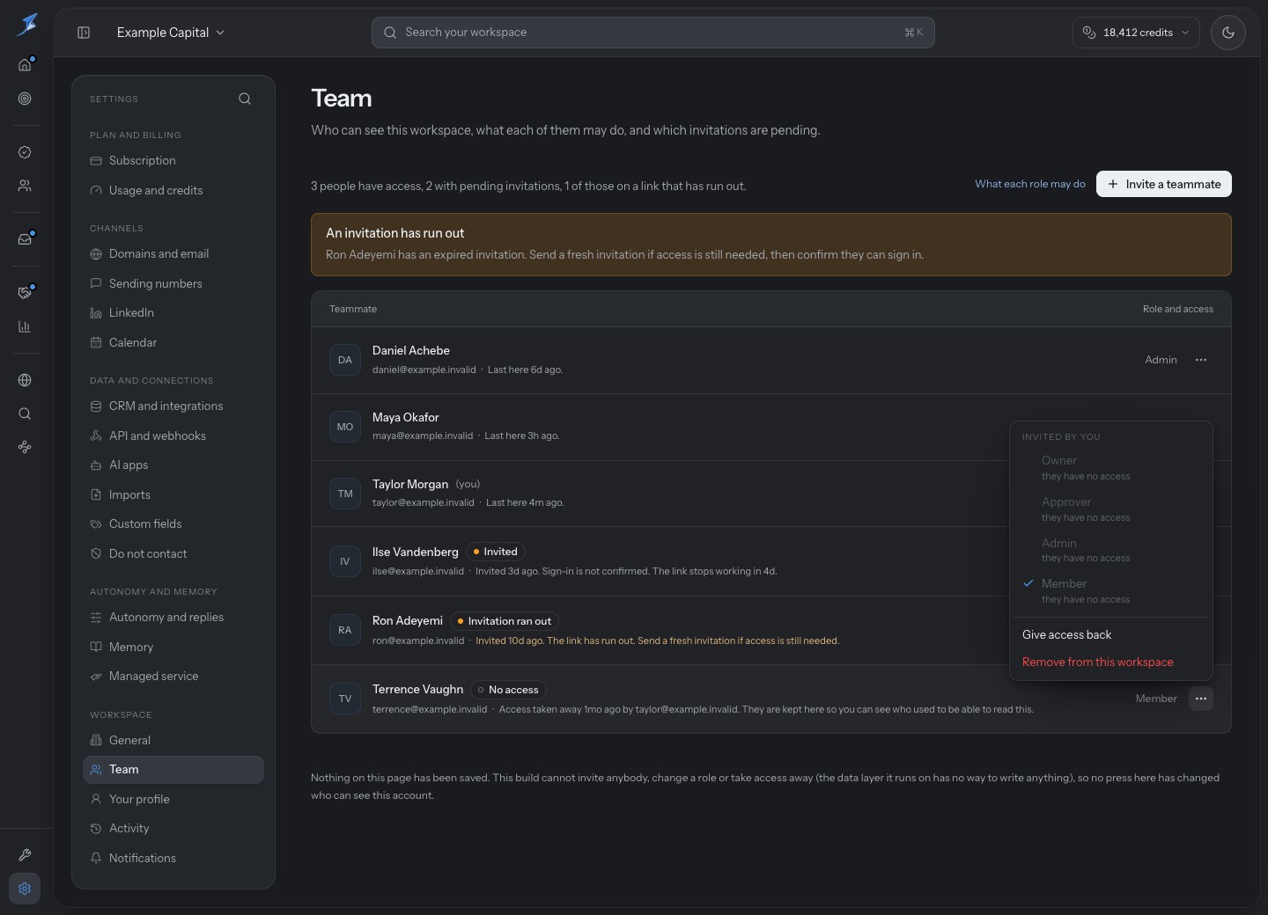The image size is (1268, 915).
Task: Click the No access badge for Terrence
Action: click(x=508, y=690)
